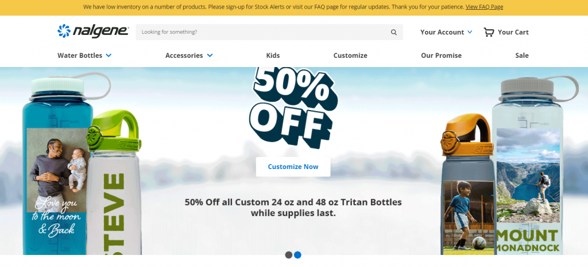Open the shopping cart icon
Viewport: 588px width, 267px height.
tap(489, 32)
